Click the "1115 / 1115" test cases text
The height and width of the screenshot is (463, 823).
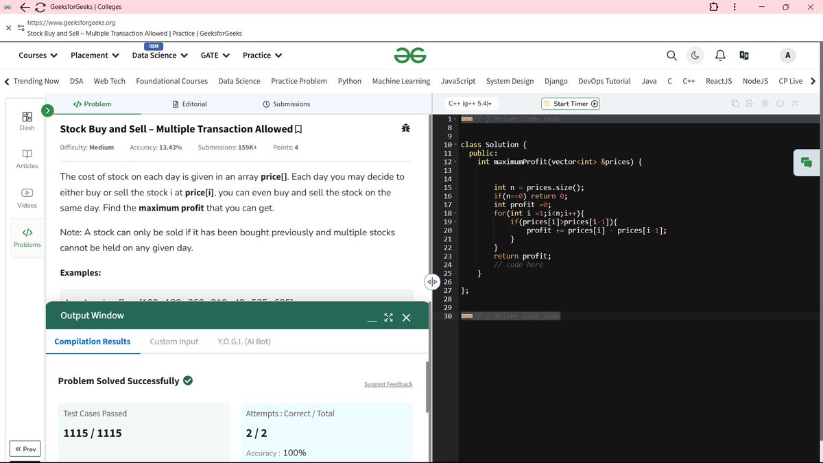coord(93,433)
